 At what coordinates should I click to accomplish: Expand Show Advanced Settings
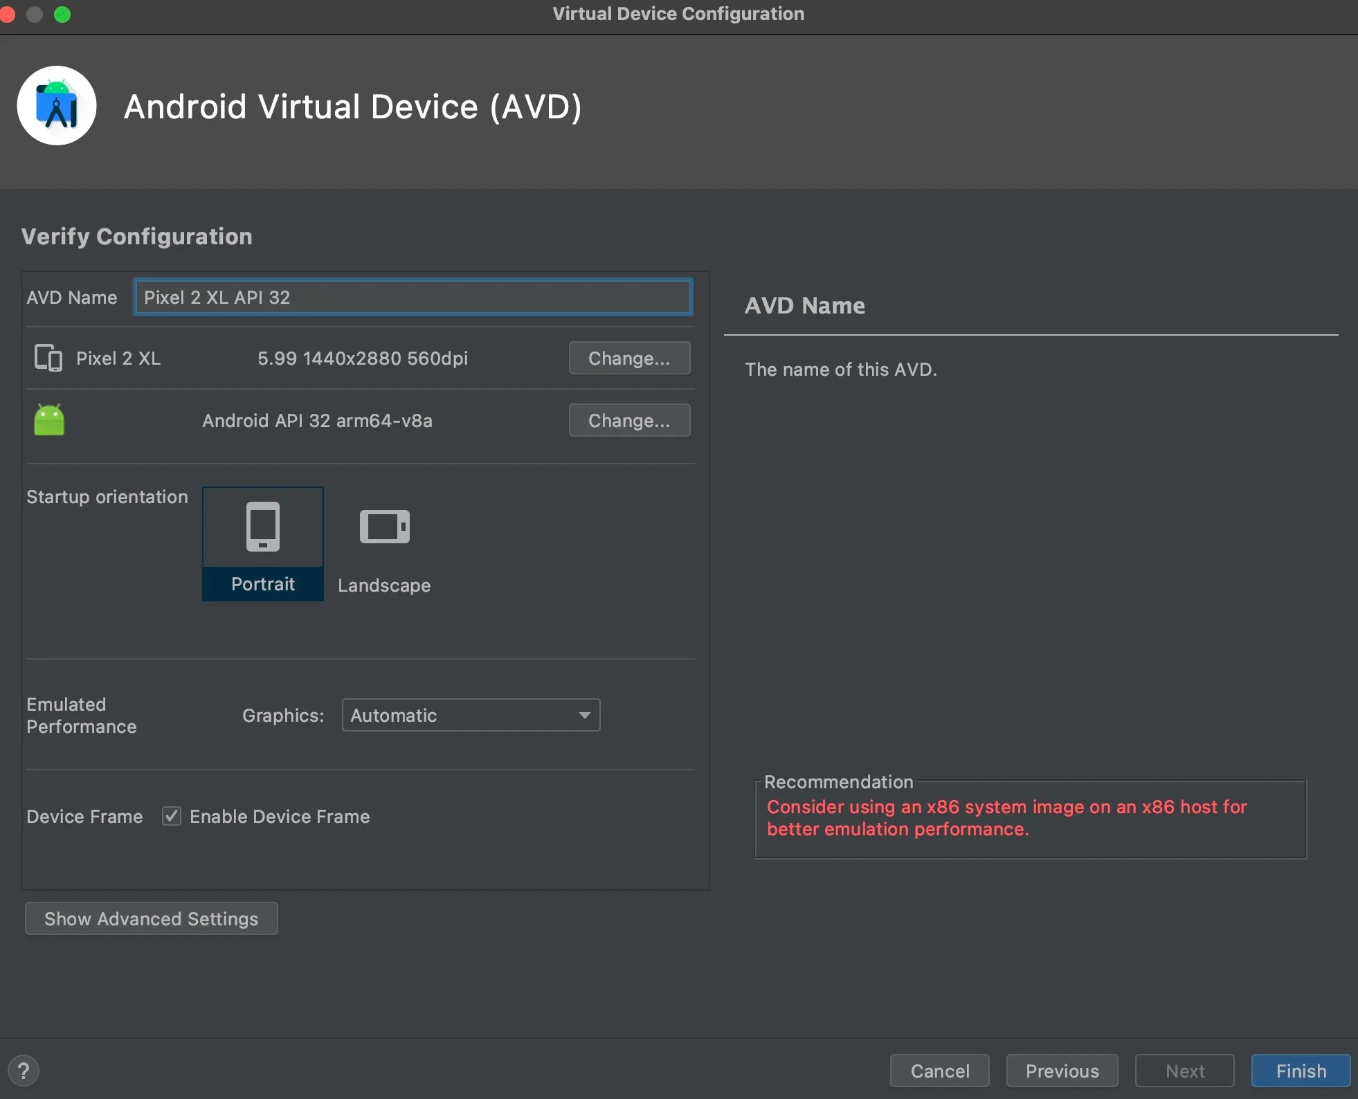[x=152, y=918]
